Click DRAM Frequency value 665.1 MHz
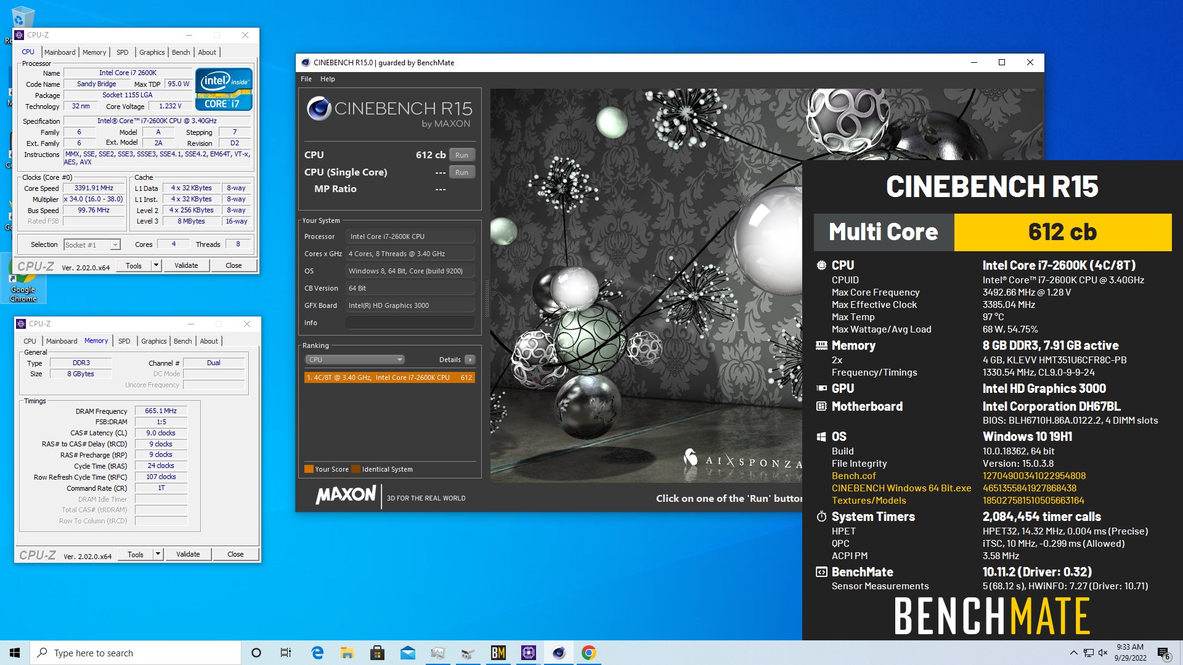Viewport: 1183px width, 665px height. [x=161, y=411]
